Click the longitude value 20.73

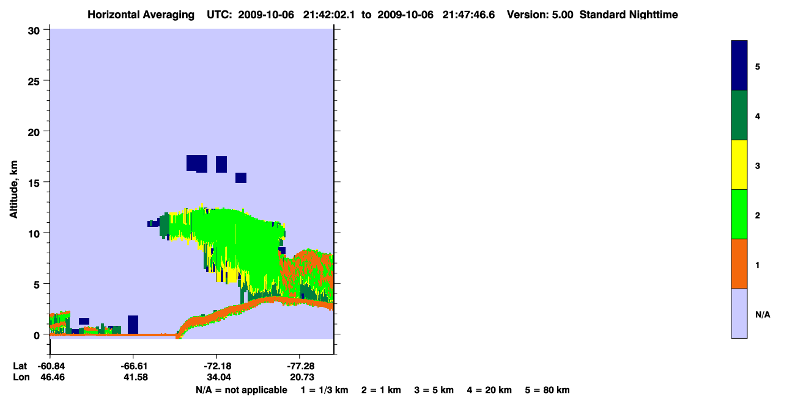click(x=301, y=377)
